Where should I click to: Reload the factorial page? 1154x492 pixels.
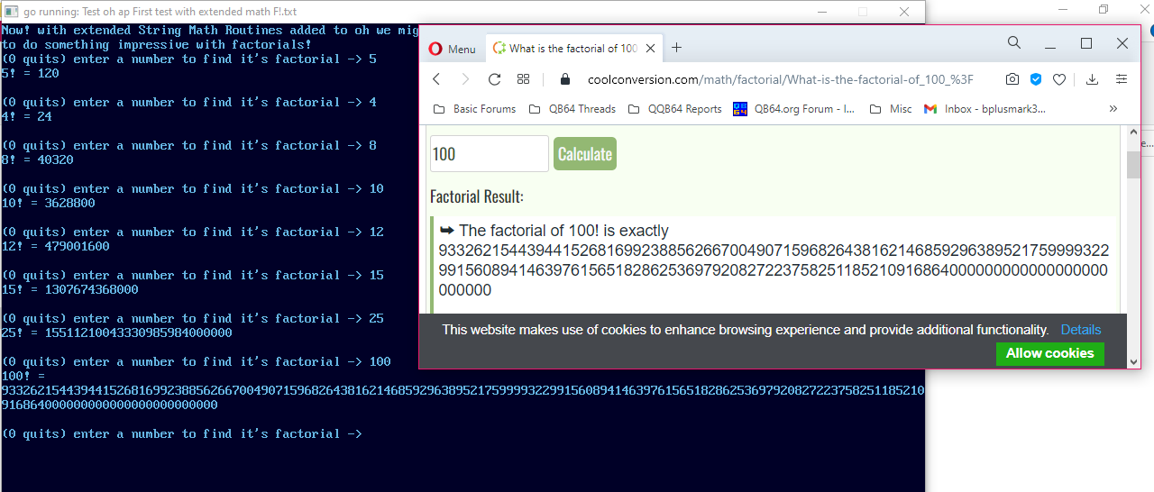point(494,79)
